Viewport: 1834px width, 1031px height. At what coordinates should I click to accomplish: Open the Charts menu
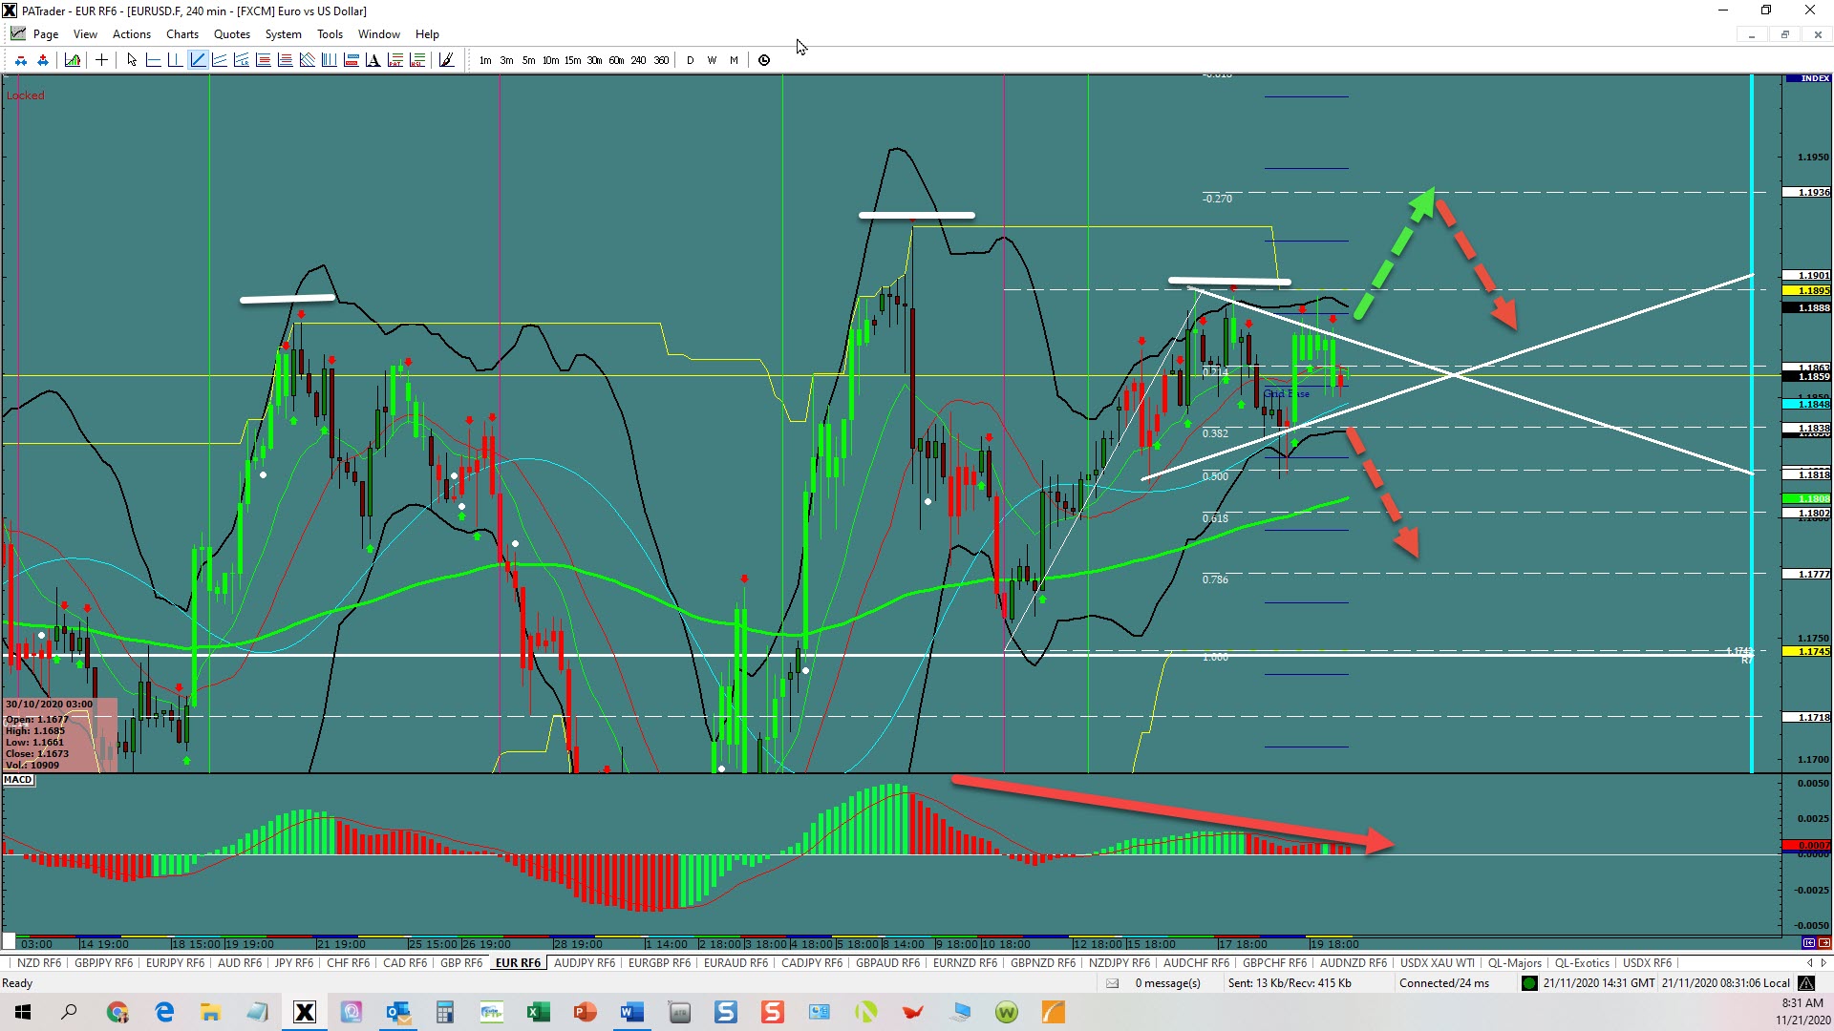[x=182, y=33]
